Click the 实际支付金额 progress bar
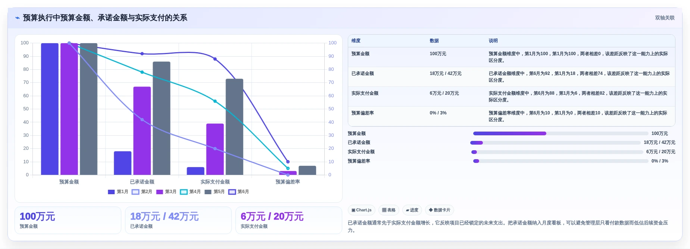690x249 pixels. point(557,152)
